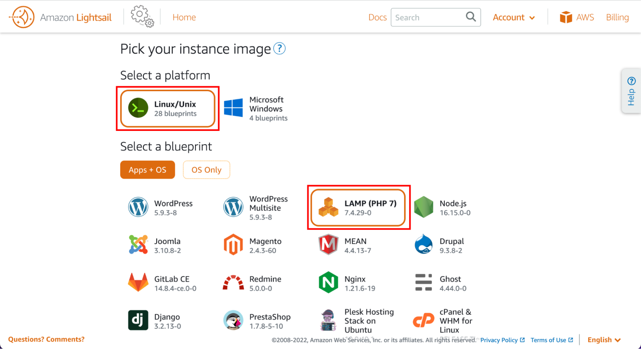Select the Django blueprint icon
Viewport: 641px width, 349px height.
[x=138, y=320]
